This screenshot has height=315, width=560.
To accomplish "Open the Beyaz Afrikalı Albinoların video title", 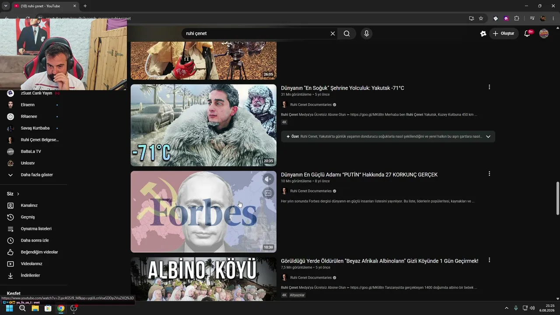I will 379,261.
